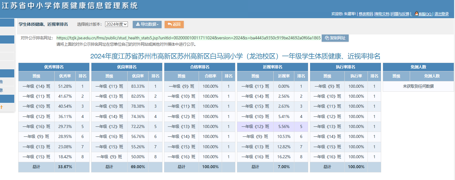Open the 帮助文档 link

tap(382, 14)
